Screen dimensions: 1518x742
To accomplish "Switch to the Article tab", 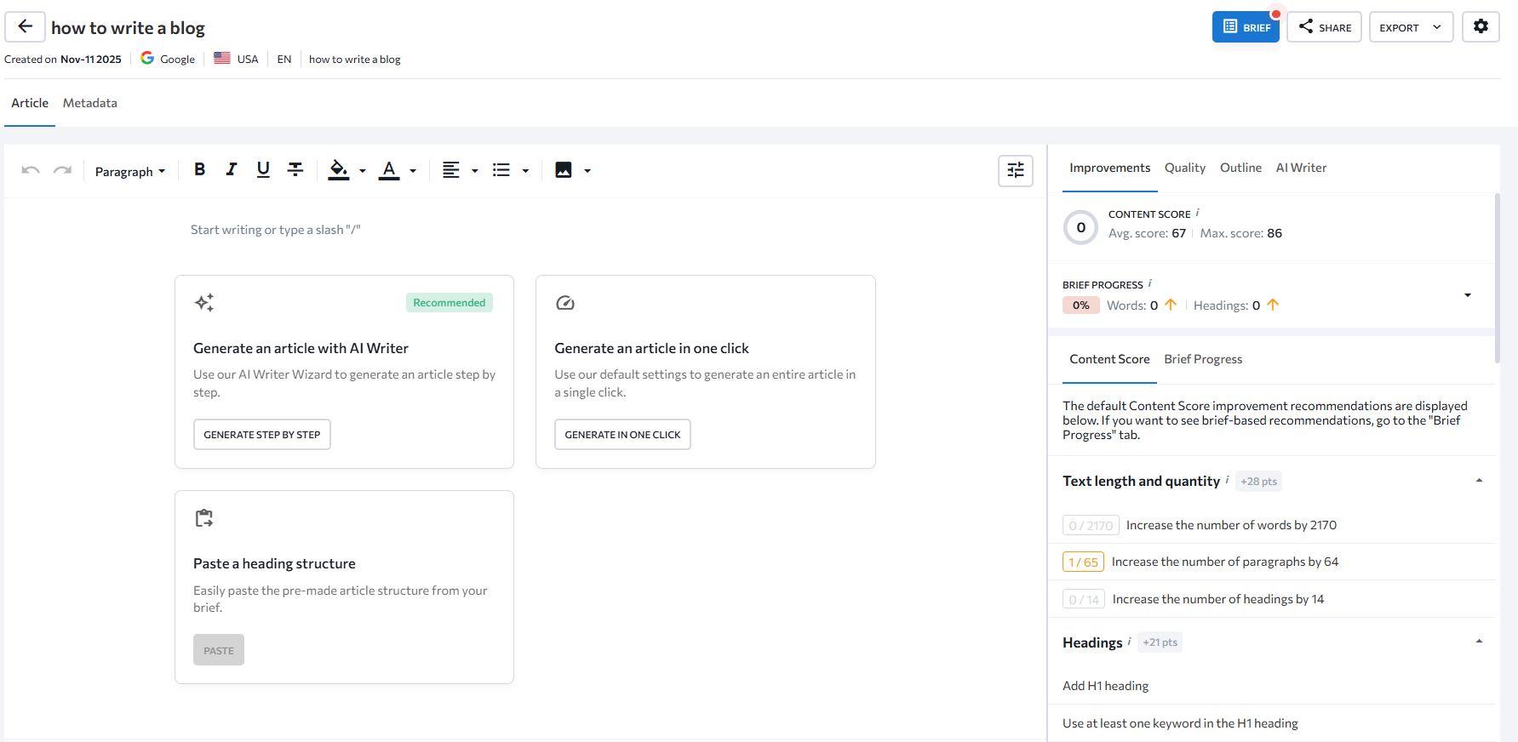I will tap(30, 103).
